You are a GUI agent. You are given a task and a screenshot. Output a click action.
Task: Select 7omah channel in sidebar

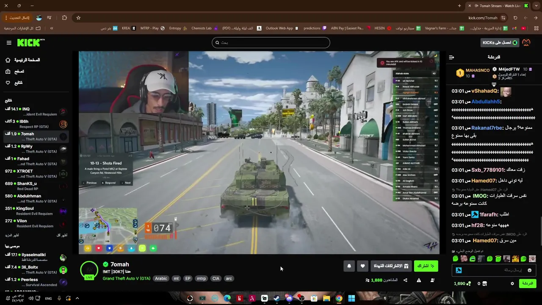click(36, 136)
